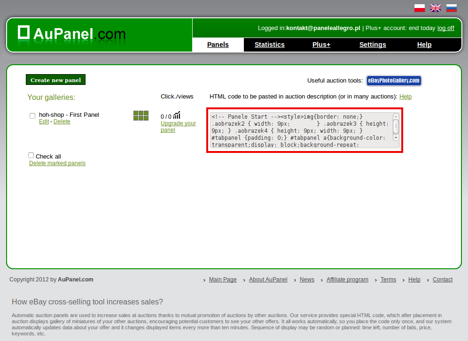
Task: Click the 'Copyright 2012 by AuPanel.com' text
Action: pyautogui.click(x=51, y=280)
